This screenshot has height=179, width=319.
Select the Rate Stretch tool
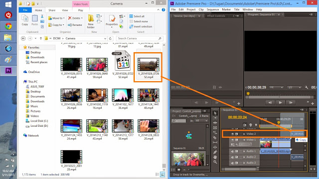[215, 133]
